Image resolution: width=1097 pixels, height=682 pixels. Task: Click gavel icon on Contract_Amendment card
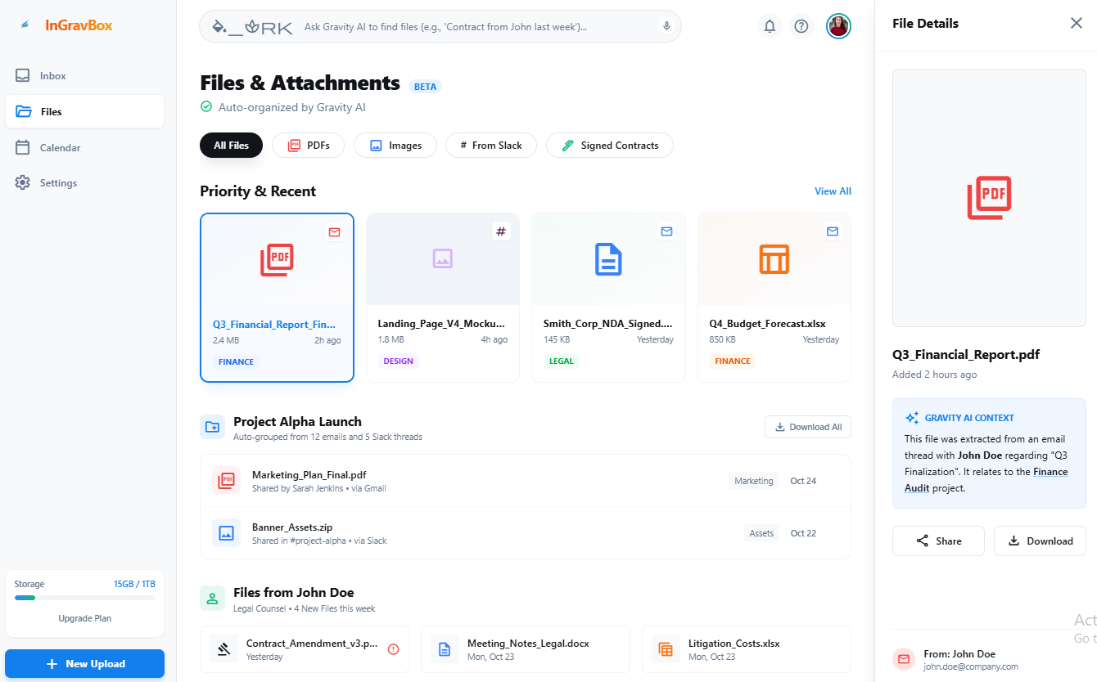pos(223,649)
